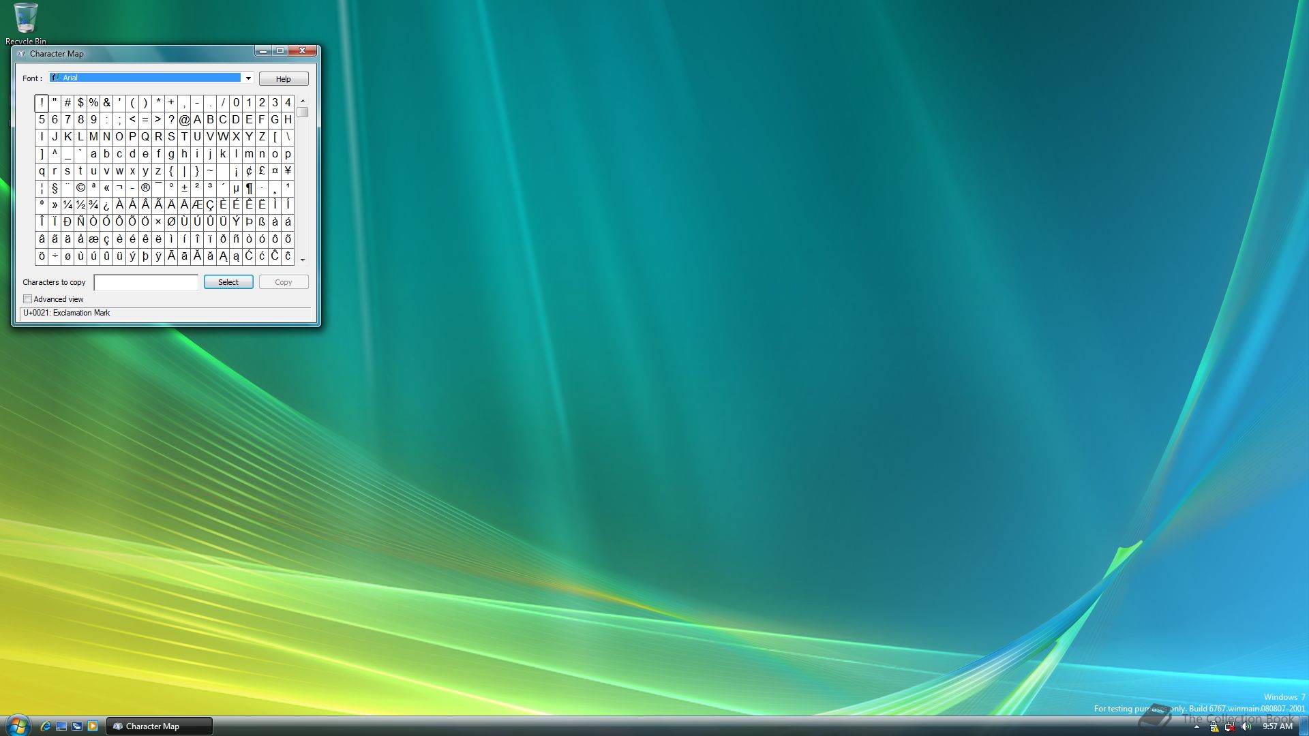
Task: Launch Windows Media Player from Quick Launch
Action: click(x=93, y=726)
